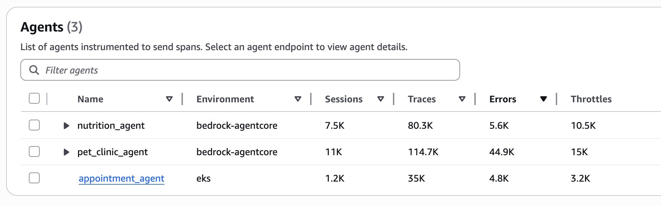Check the pet_clinic_agent row checkbox

[34, 151]
